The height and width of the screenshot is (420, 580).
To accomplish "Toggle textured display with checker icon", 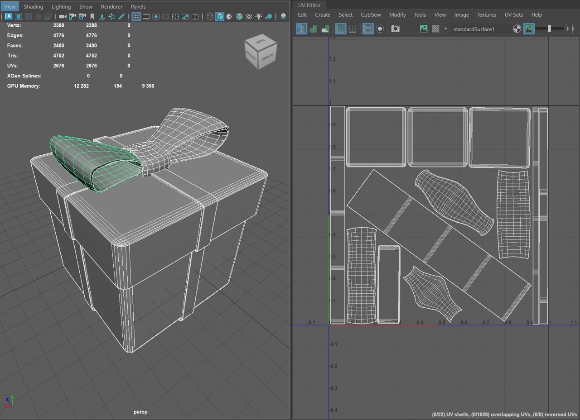I will pyautogui.click(x=249, y=17).
